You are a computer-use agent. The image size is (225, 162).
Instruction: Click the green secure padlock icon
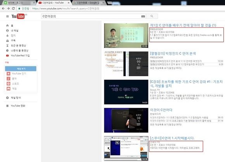[x=19, y=9]
